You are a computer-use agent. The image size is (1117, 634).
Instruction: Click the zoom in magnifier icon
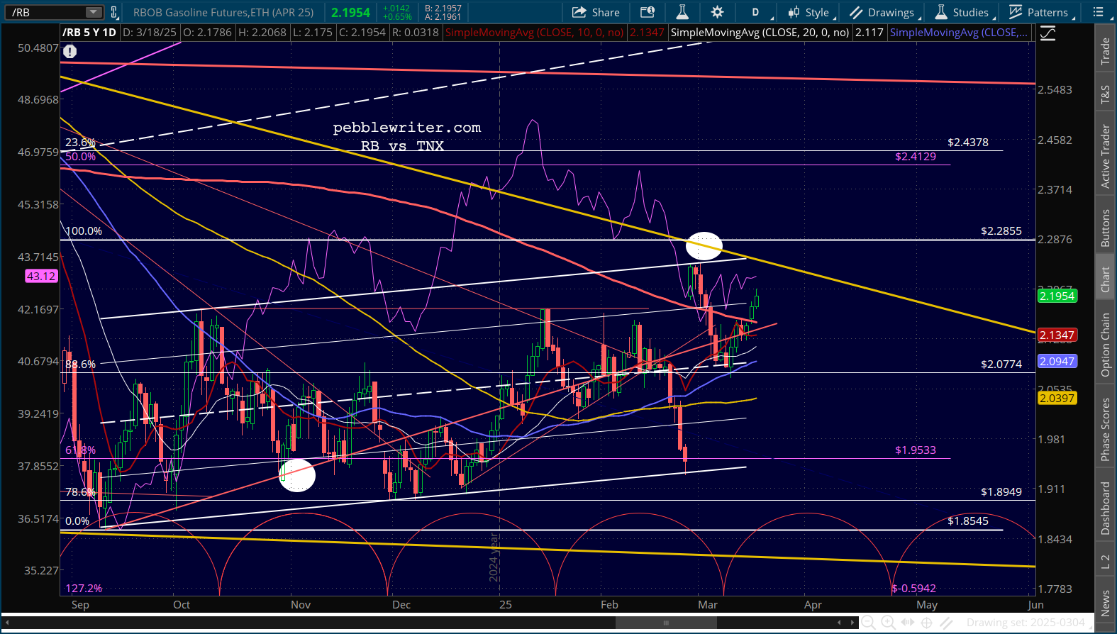[888, 623]
